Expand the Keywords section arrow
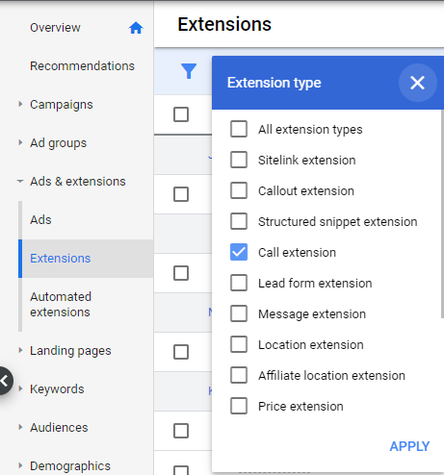 [x=20, y=388]
